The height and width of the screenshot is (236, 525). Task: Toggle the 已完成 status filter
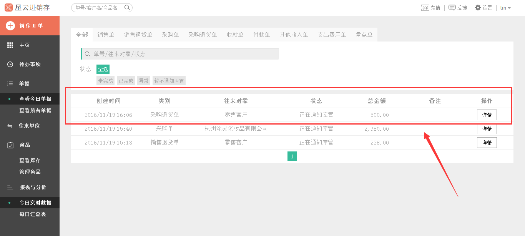tap(126, 81)
